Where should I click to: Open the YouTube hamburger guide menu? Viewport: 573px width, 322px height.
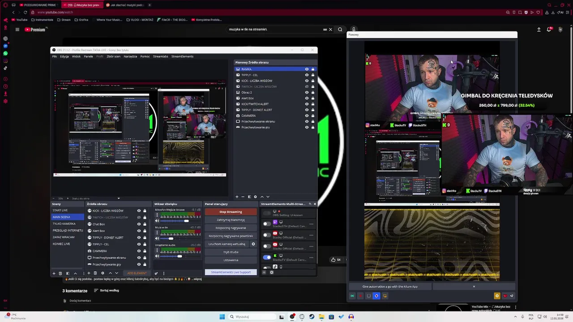click(x=17, y=30)
